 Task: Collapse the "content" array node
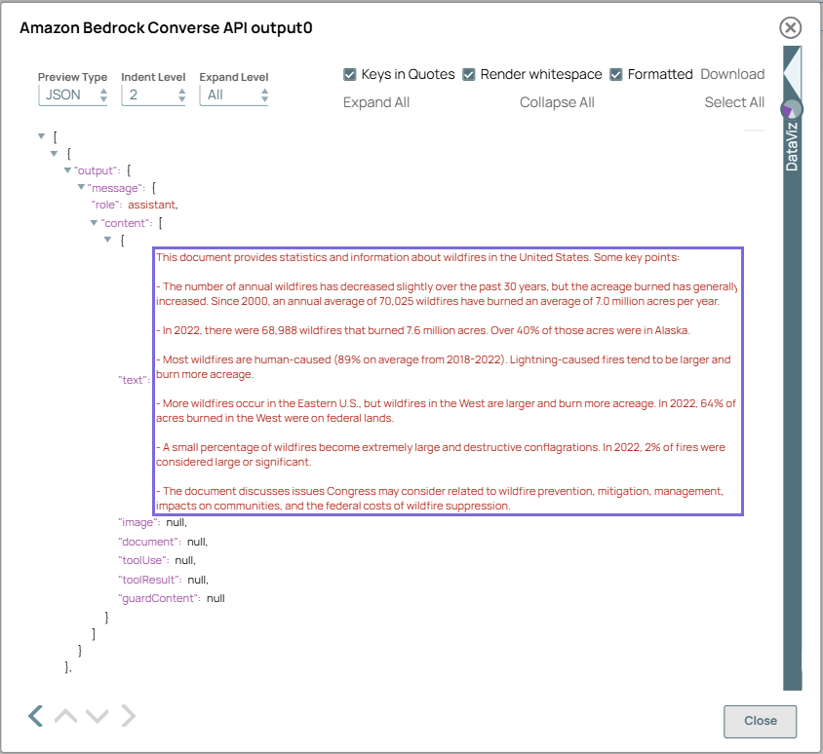pyautogui.click(x=94, y=222)
